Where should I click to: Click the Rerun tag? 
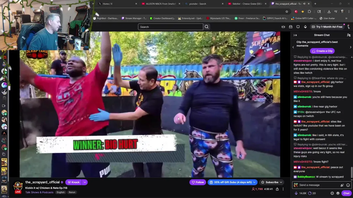[72, 192]
